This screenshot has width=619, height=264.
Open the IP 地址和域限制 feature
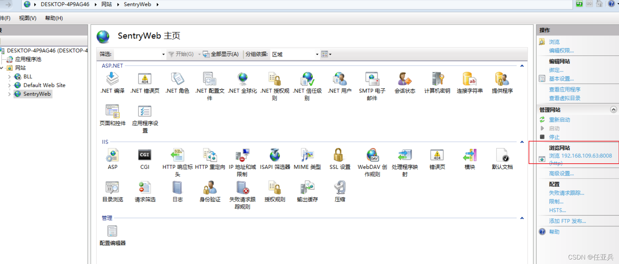pyautogui.click(x=242, y=162)
